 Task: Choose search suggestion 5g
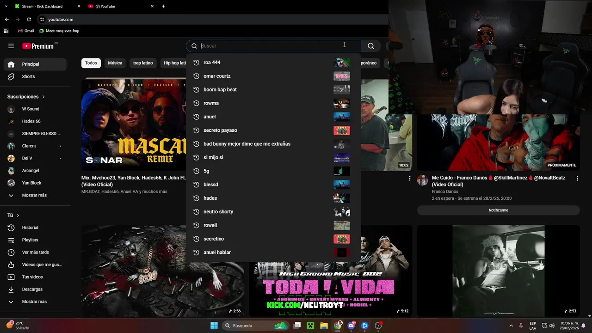pyautogui.click(x=273, y=171)
